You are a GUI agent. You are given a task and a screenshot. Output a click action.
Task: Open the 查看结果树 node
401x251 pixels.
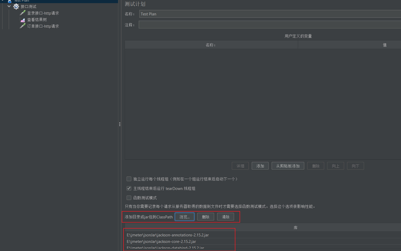point(37,20)
